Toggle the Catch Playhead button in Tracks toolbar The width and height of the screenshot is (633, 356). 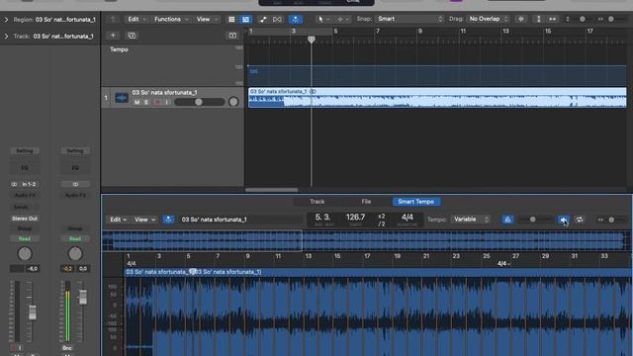tap(296, 19)
